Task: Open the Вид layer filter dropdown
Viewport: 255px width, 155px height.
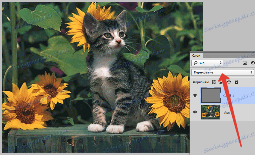Action: (x=207, y=63)
